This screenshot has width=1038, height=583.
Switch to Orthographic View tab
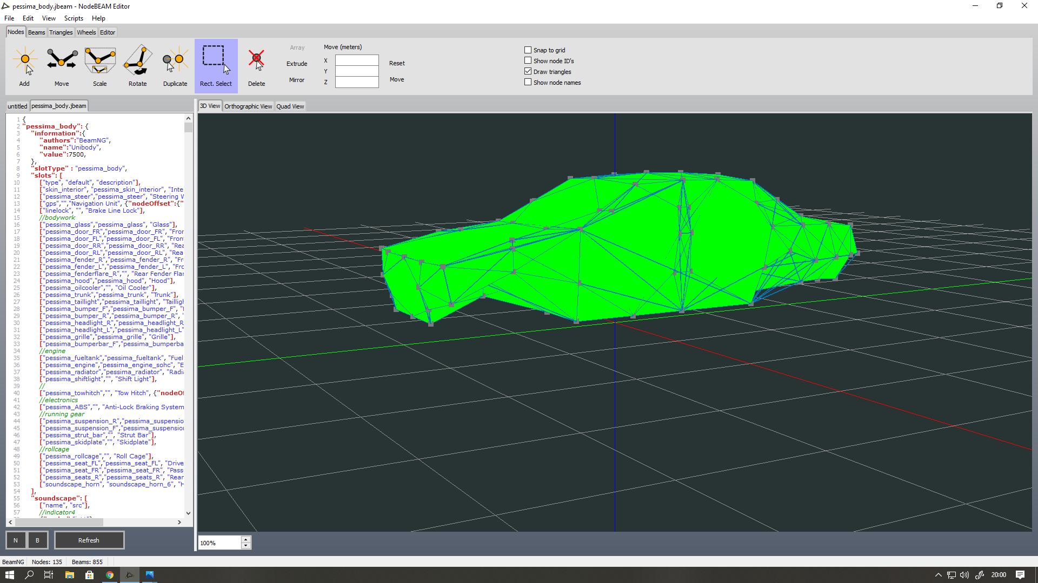pos(248,106)
